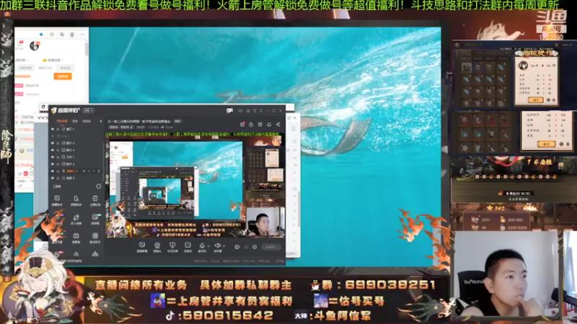Show the greyed-out second source in the list
Image resolution: width=577 pixels, height=324 pixels.
pyautogui.click(x=53, y=136)
